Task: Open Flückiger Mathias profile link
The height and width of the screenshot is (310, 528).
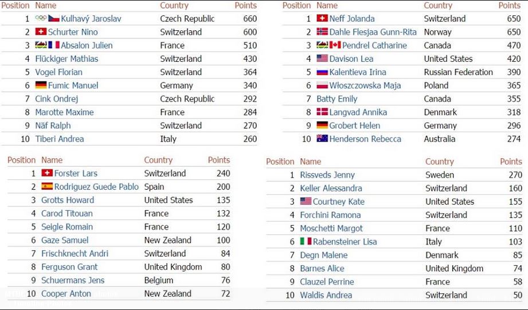Action: pos(67,58)
